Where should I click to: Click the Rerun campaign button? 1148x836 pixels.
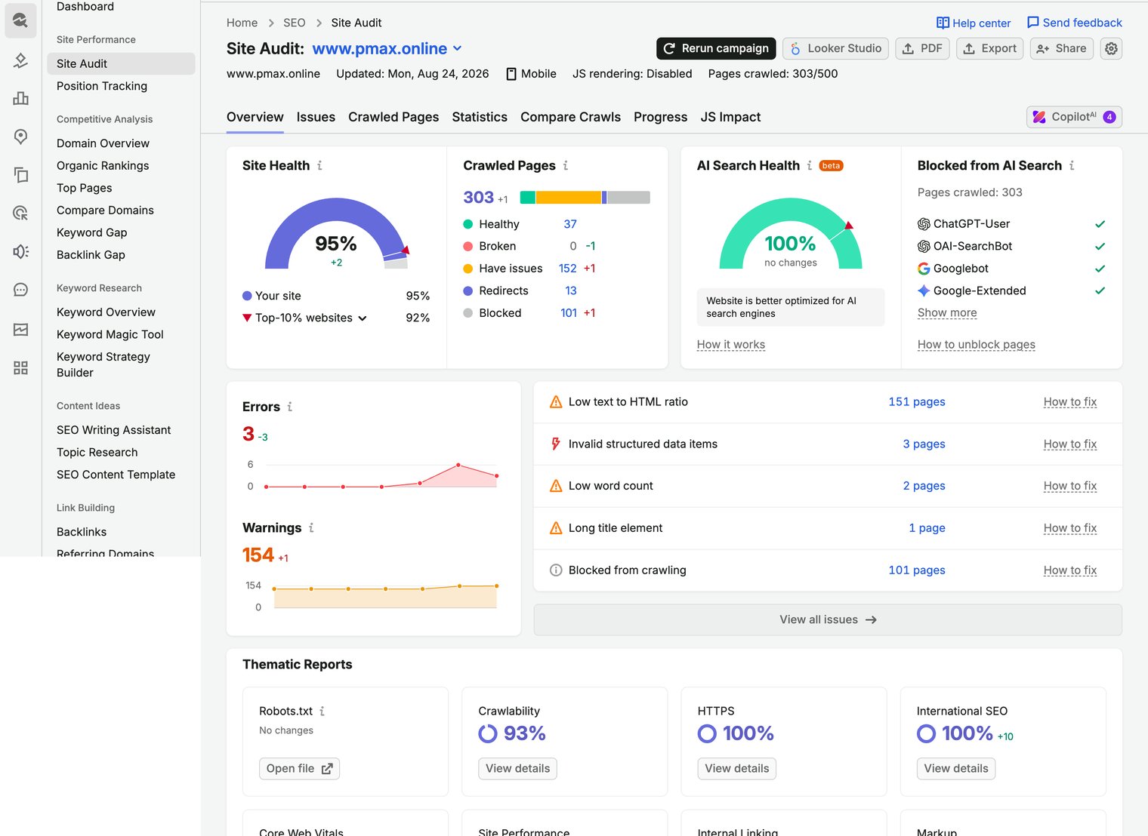click(x=716, y=48)
